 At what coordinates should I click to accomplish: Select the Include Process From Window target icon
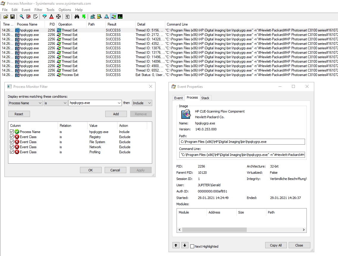click(x=59, y=17)
